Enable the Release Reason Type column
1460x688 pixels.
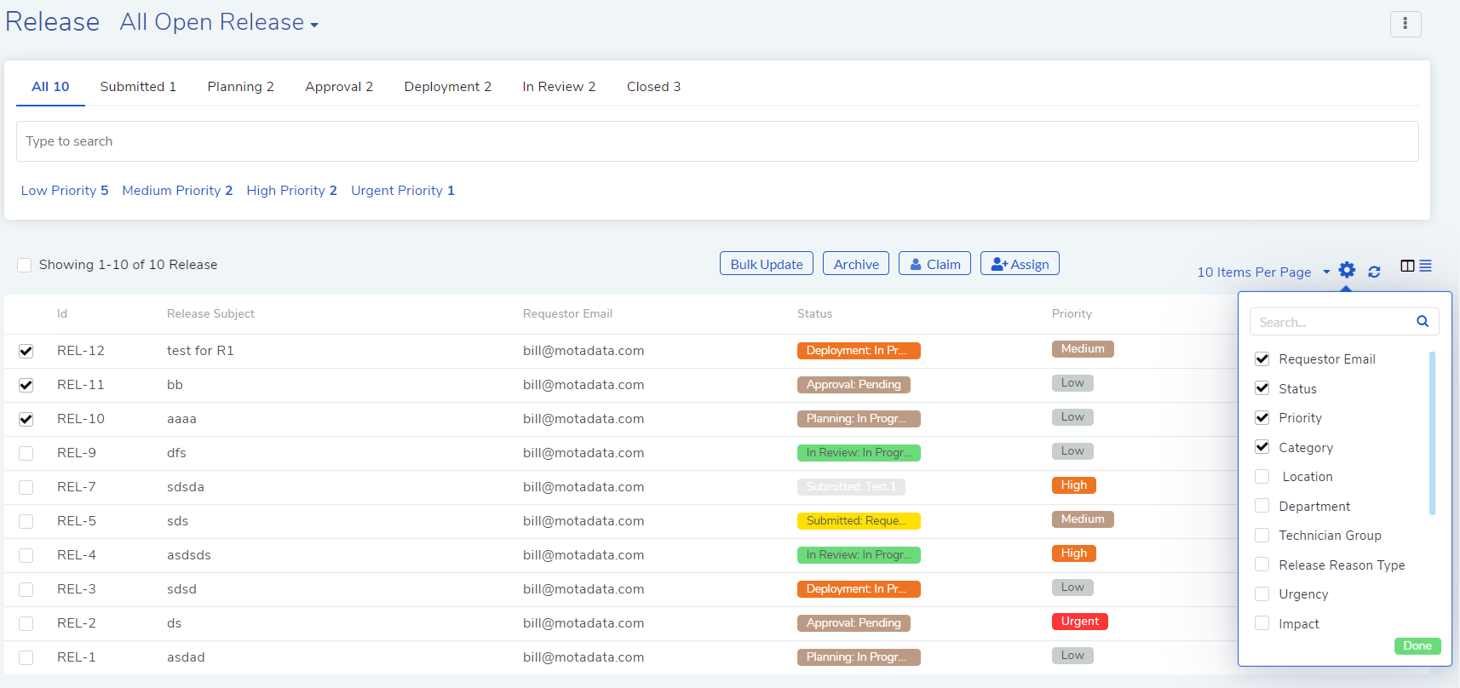point(1262,565)
